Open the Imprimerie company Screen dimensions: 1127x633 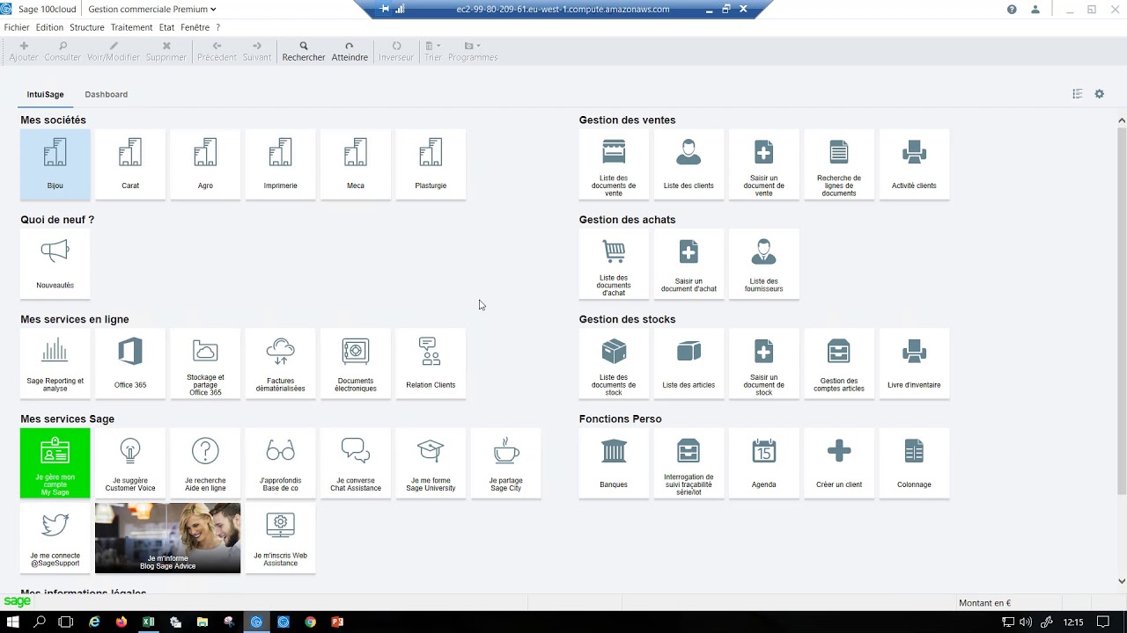(x=280, y=164)
